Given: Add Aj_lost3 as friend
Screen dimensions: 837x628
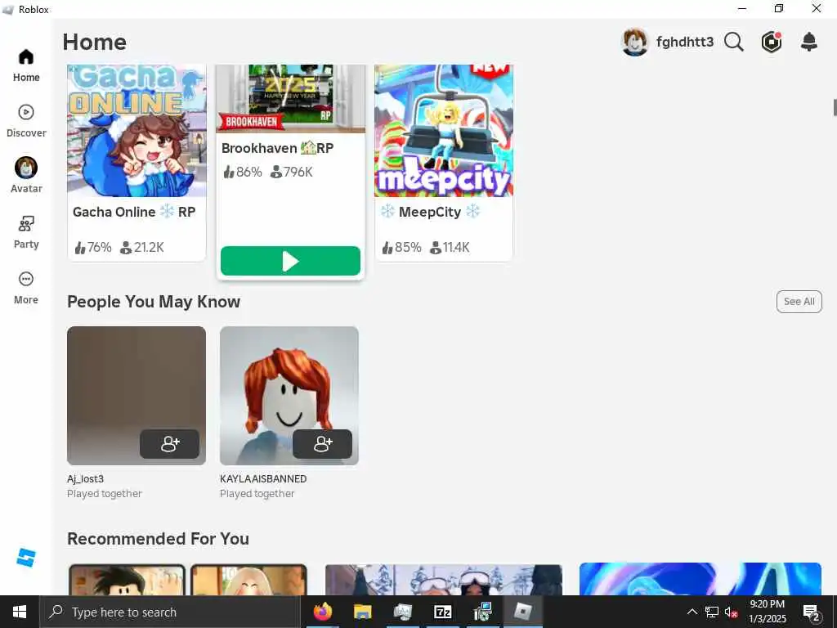Looking at the screenshot, I should 170,444.
